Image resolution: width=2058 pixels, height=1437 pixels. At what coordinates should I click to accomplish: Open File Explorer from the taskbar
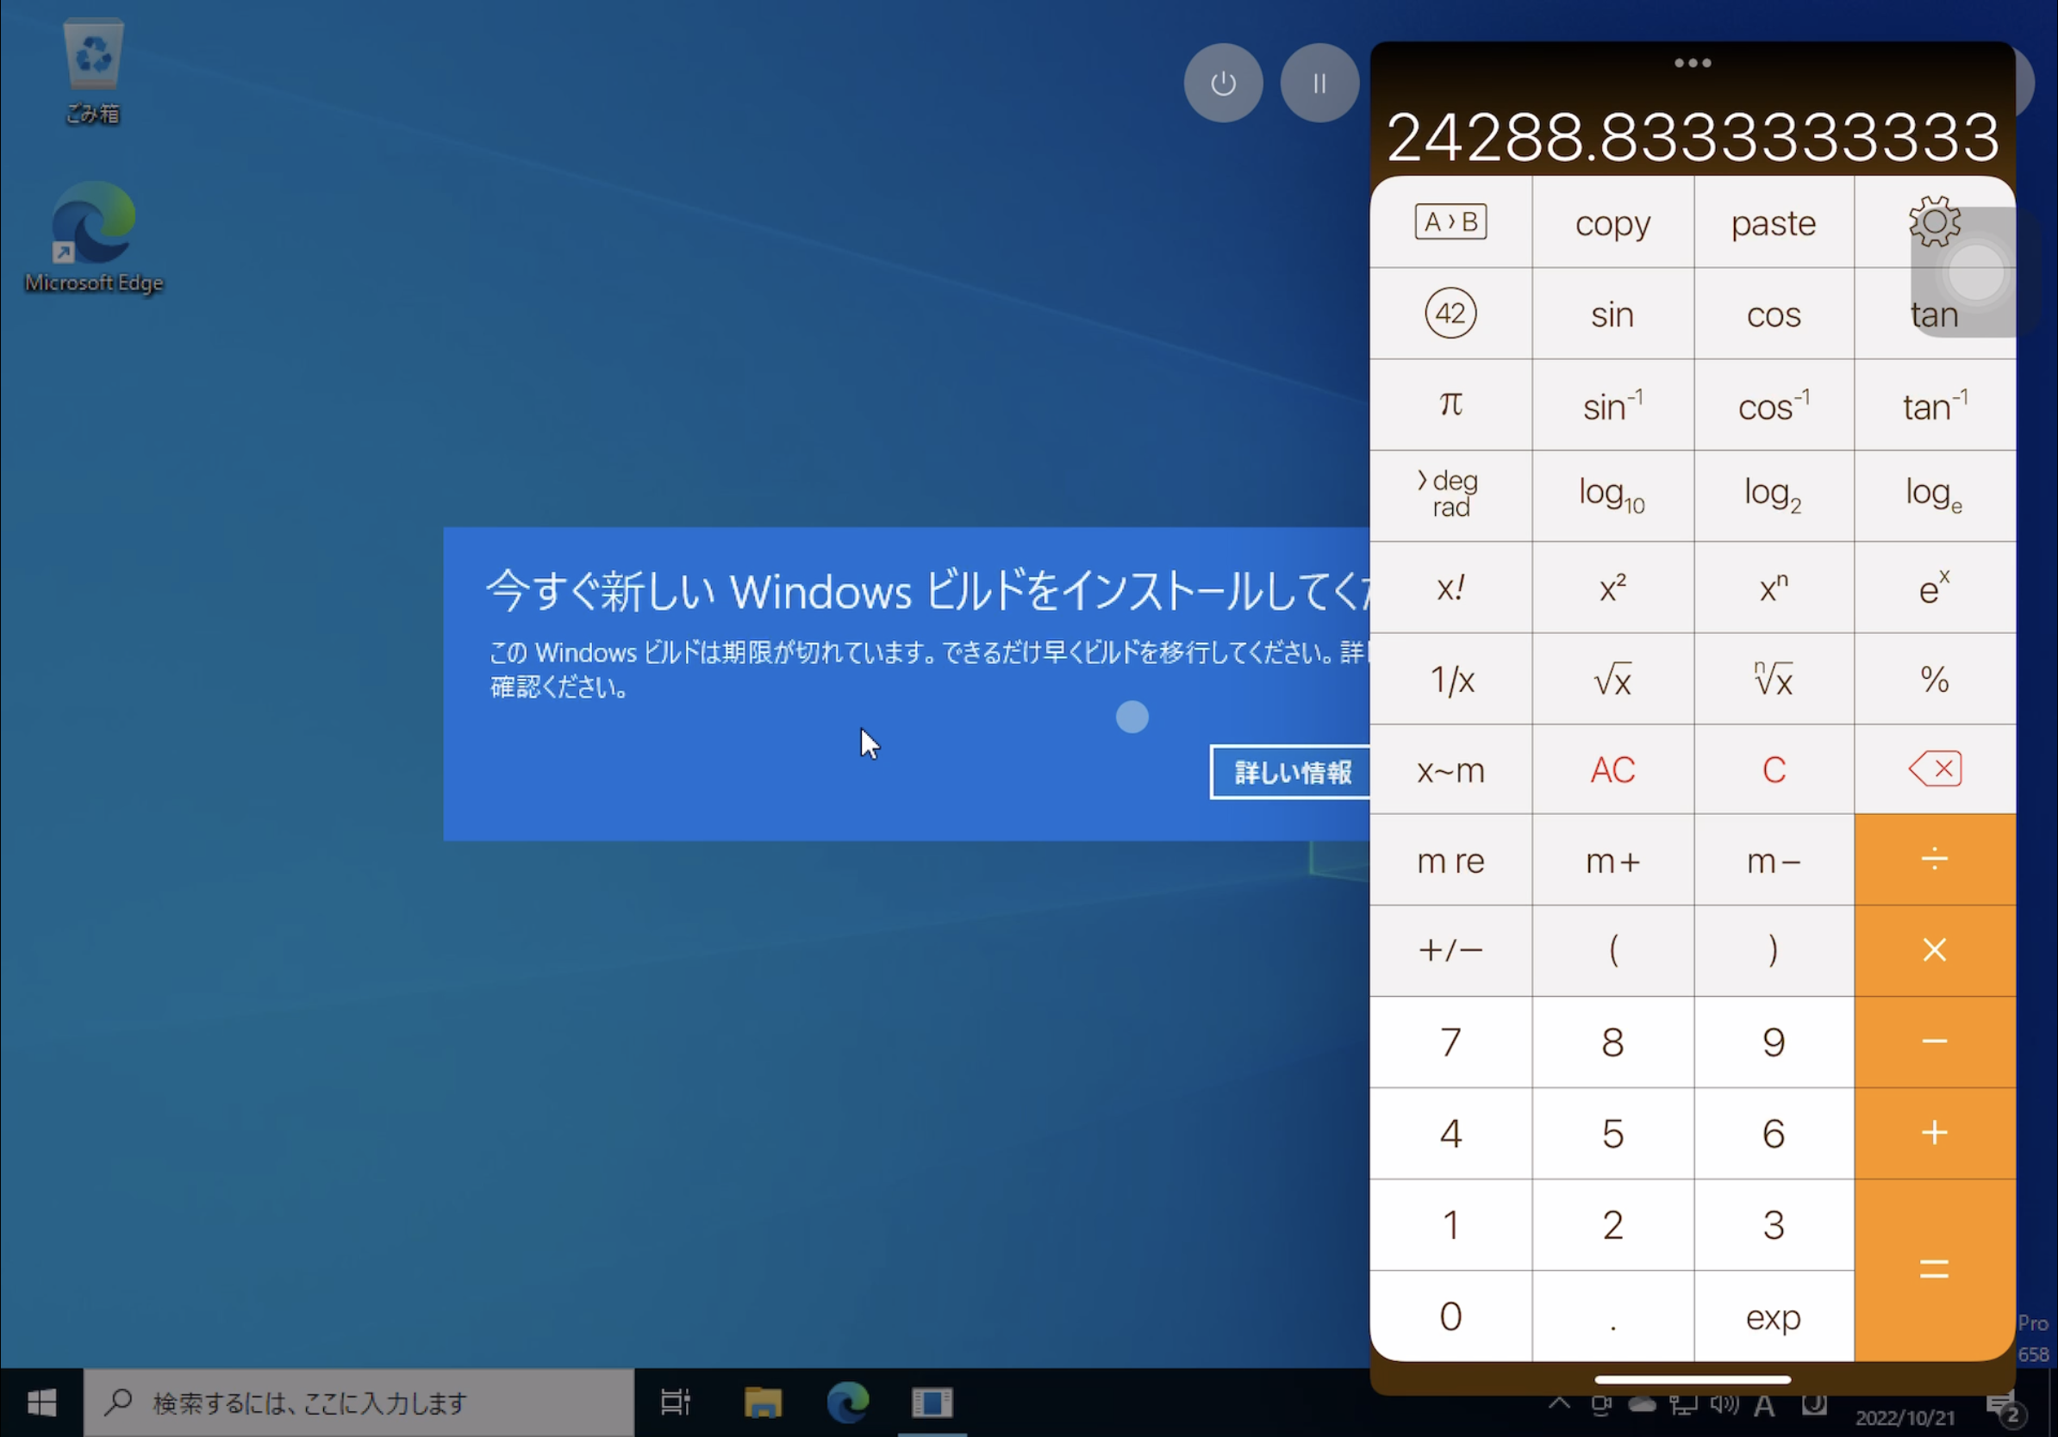click(x=763, y=1402)
